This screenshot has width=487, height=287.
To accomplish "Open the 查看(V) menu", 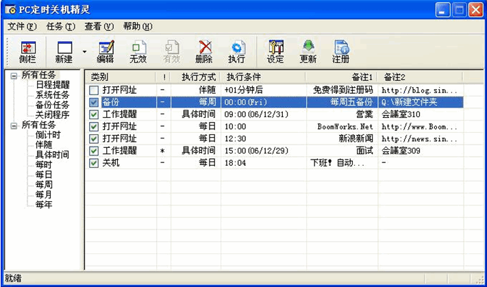I will [99, 27].
